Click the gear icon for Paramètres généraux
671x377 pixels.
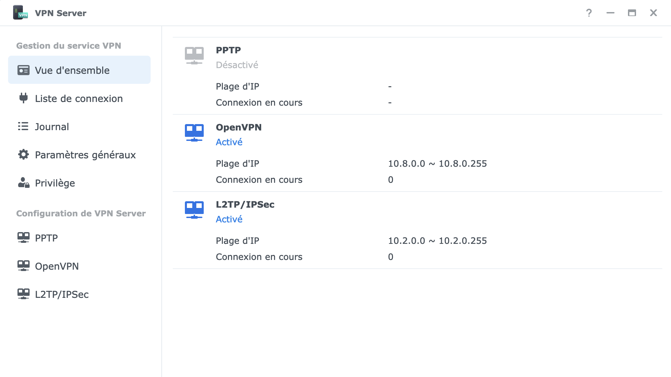24,155
